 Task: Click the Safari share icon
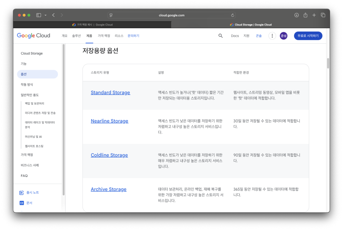[x=305, y=15]
